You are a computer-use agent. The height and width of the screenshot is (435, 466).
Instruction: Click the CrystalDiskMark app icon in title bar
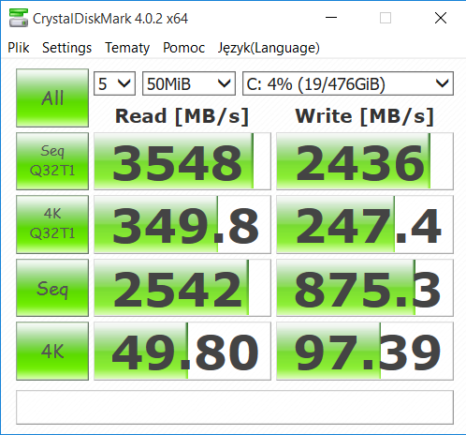(x=19, y=18)
